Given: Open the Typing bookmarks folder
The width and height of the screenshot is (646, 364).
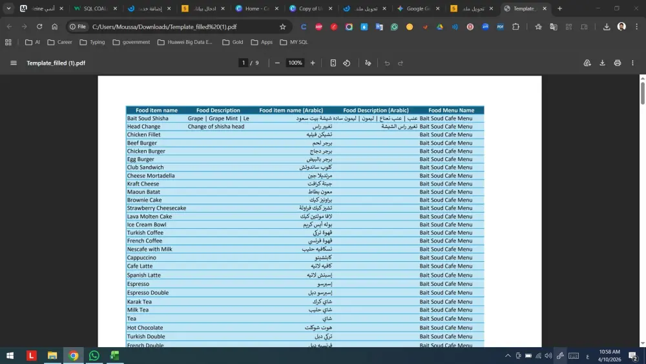Looking at the screenshot, I should (92, 42).
